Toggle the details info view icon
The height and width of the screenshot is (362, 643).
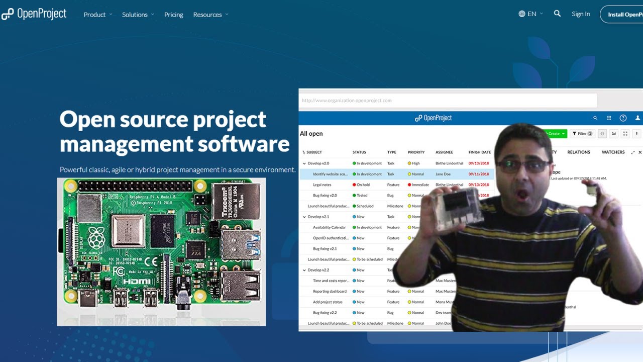602,134
